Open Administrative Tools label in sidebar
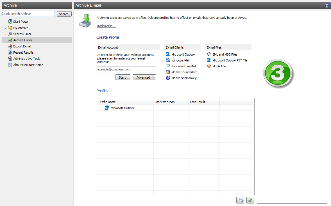The width and height of the screenshot is (331, 206). pyautogui.click(x=27, y=59)
